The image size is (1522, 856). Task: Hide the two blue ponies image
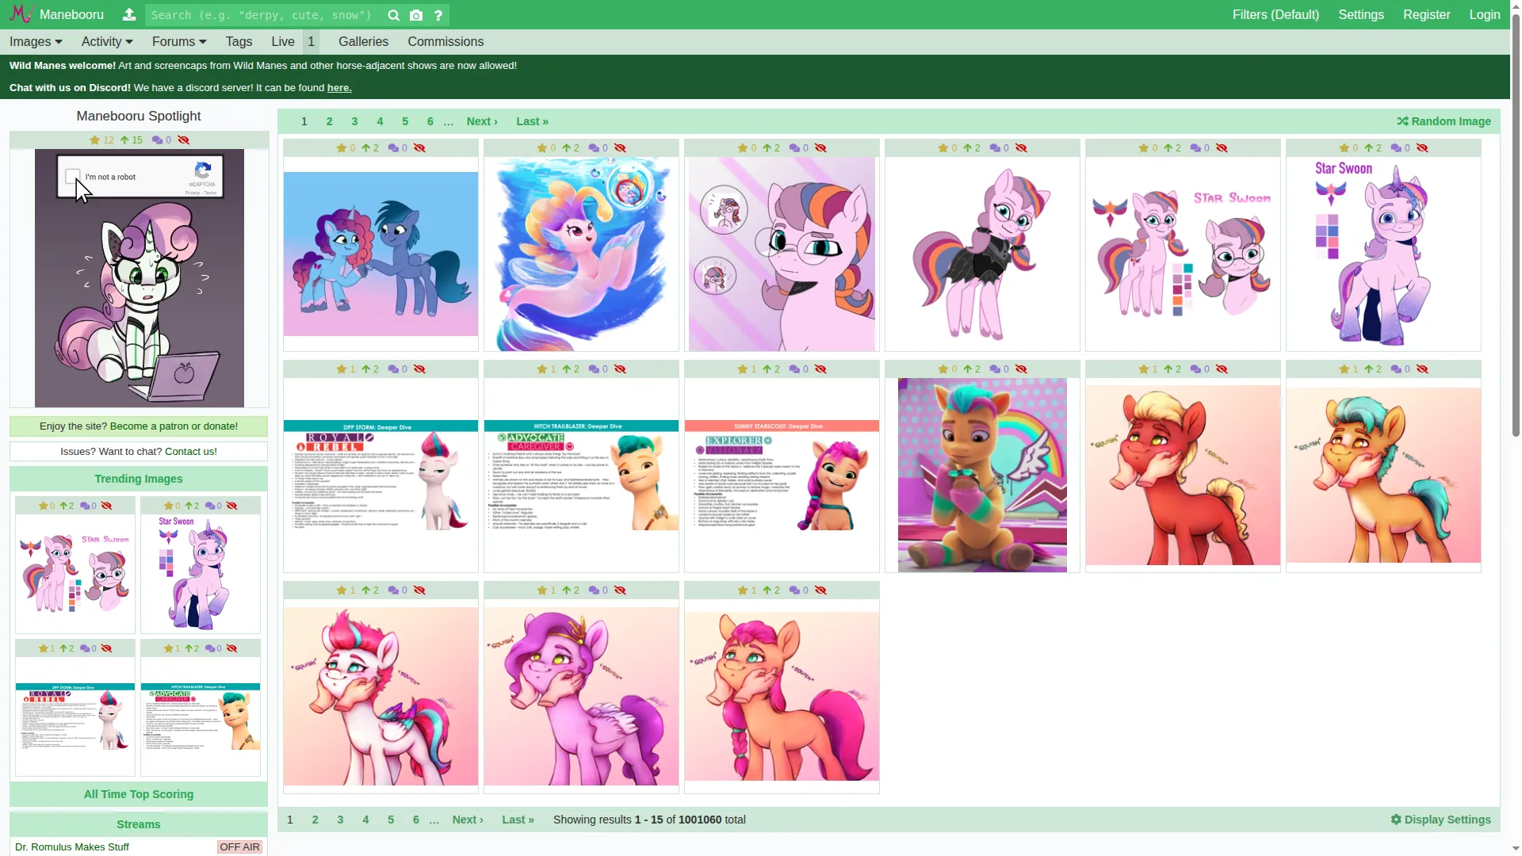420,148
